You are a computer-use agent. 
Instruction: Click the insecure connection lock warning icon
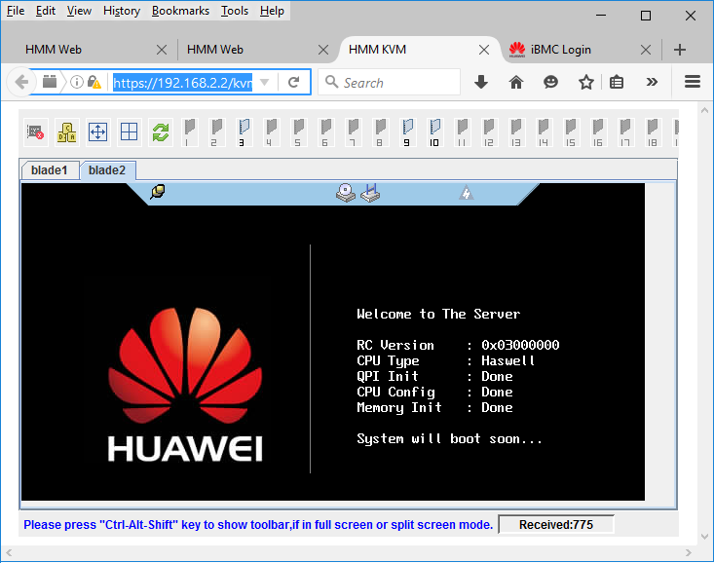[x=94, y=83]
